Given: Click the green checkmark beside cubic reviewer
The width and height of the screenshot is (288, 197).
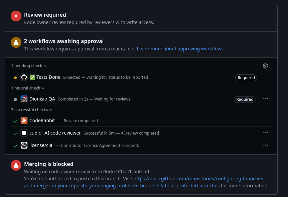Looking at the screenshot, I should pyautogui.click(x=15, y=134).
